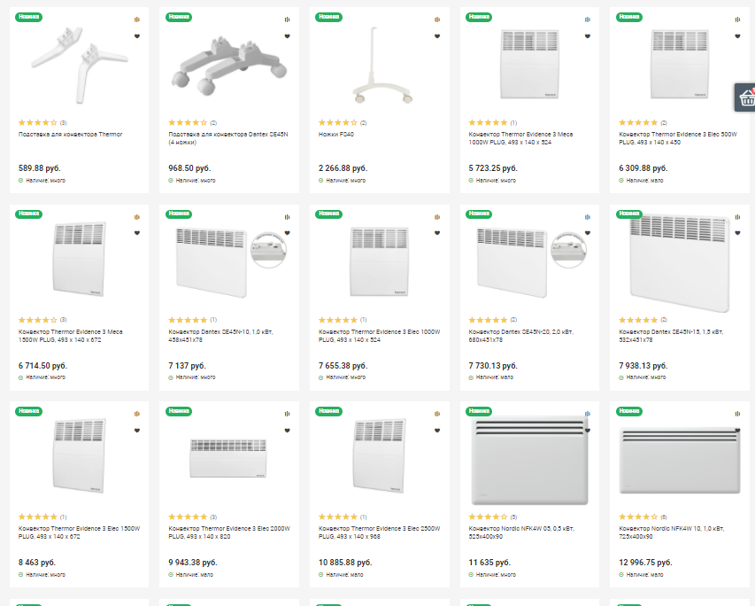Compare icon on the Nordic NFK4W 10 card
This screenshot has height=606, width=755.
click(x=737, y=414)
